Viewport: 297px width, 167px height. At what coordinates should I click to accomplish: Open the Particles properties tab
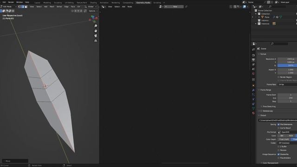pos(253,95)
